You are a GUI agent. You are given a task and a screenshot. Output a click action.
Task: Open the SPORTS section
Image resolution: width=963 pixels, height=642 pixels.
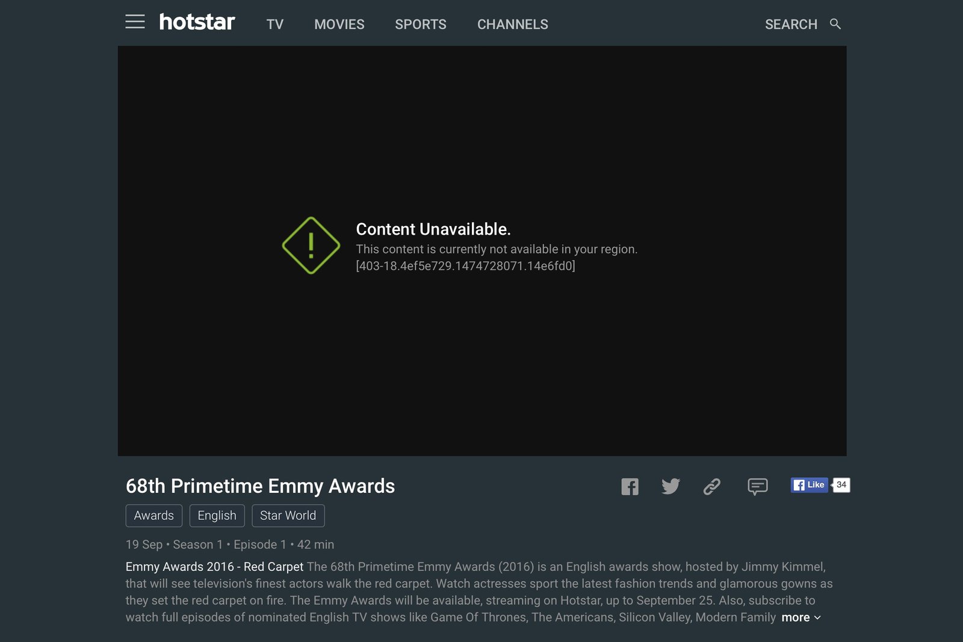(x=421, y=25)
